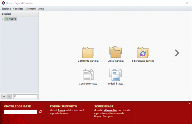Launch Unisci cartella folder merge icon

point(115,52)
